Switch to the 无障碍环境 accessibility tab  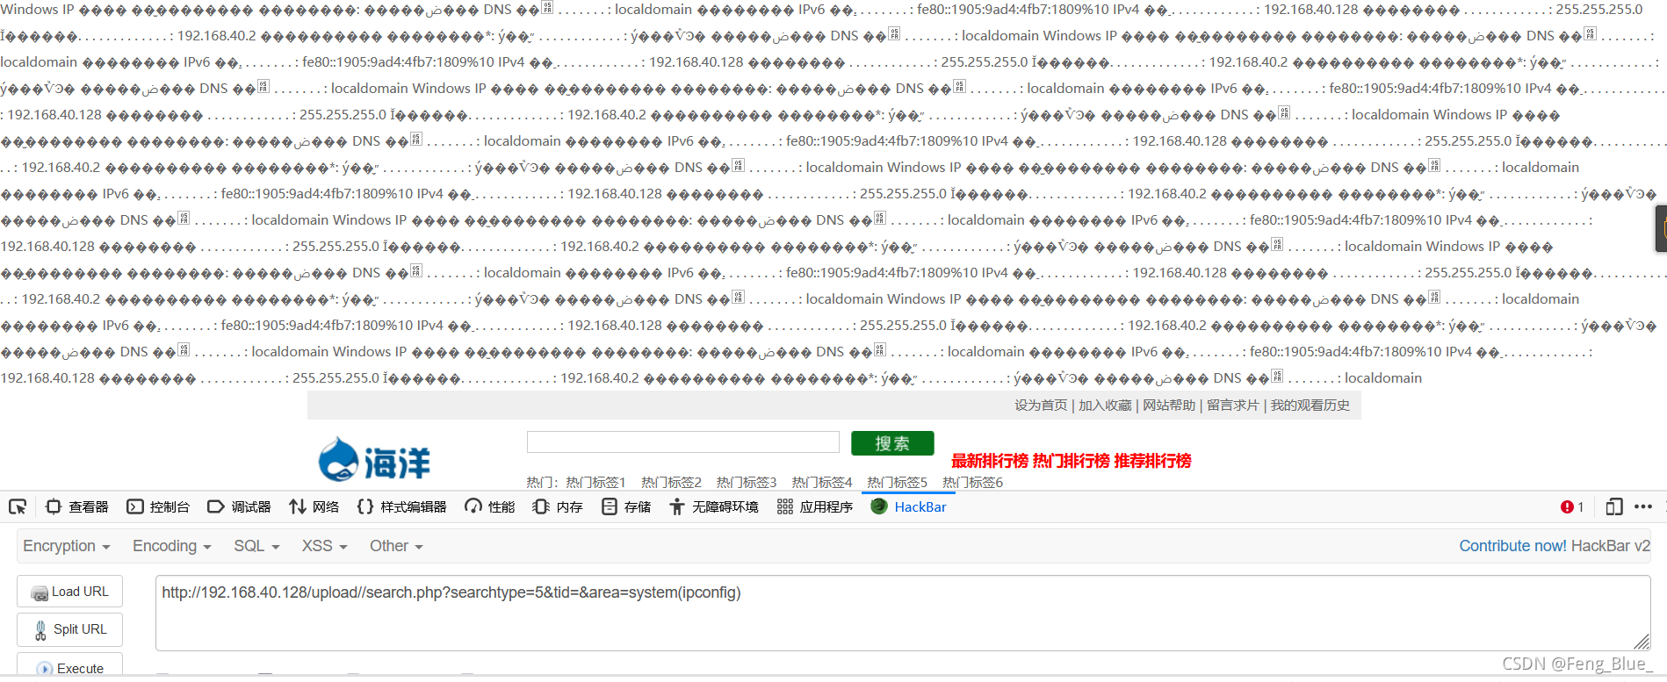(x=714, y=506)
